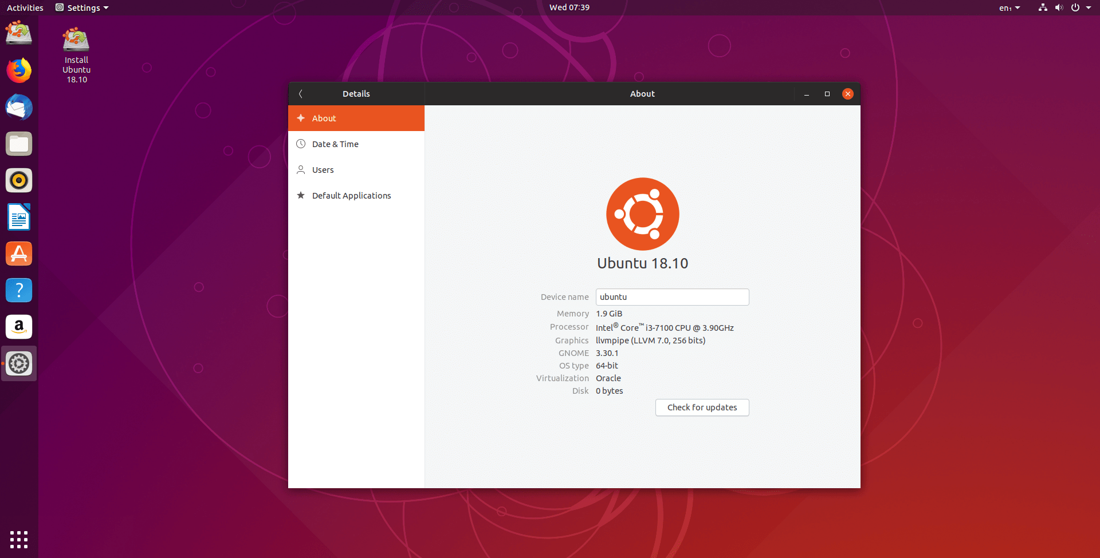Image resolution: width=1100 pixels, height=558 pixels.
Task: Click the Ubuntu logo in About
Action: pyautogui.click(x=643, y=214)
